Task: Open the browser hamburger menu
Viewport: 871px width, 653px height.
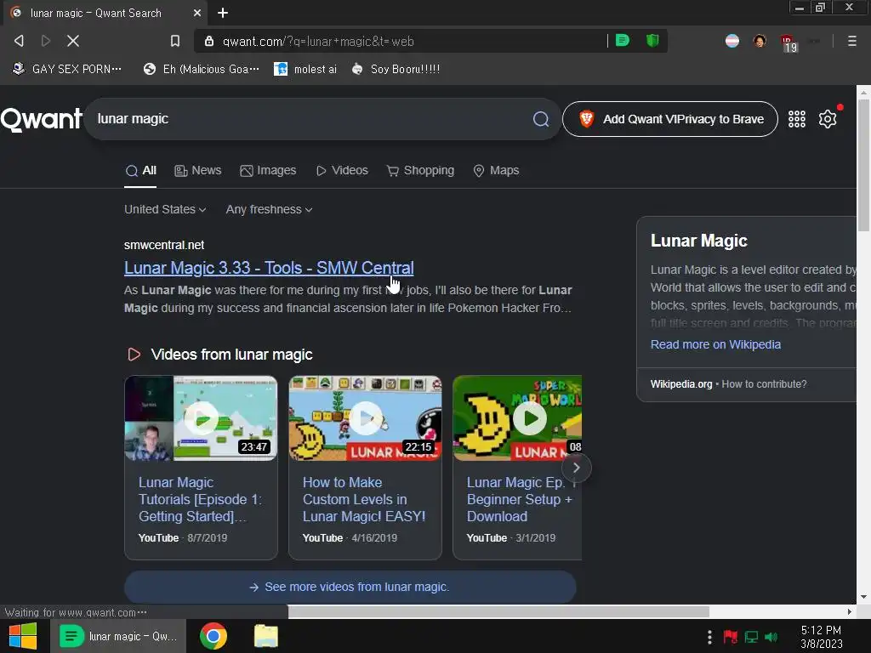Action: point(851,41)
